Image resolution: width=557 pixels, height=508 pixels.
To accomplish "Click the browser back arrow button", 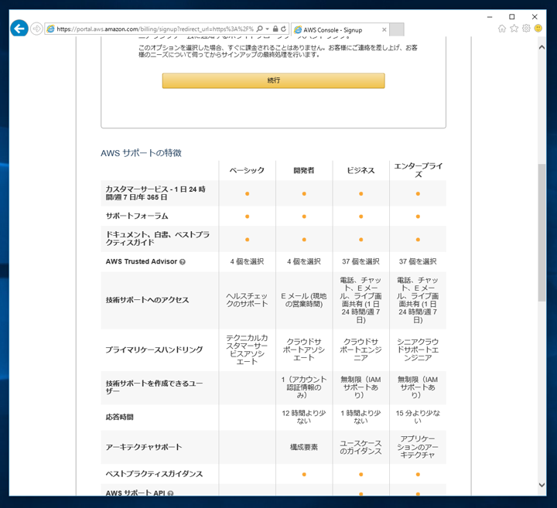I will click(19, 29).
